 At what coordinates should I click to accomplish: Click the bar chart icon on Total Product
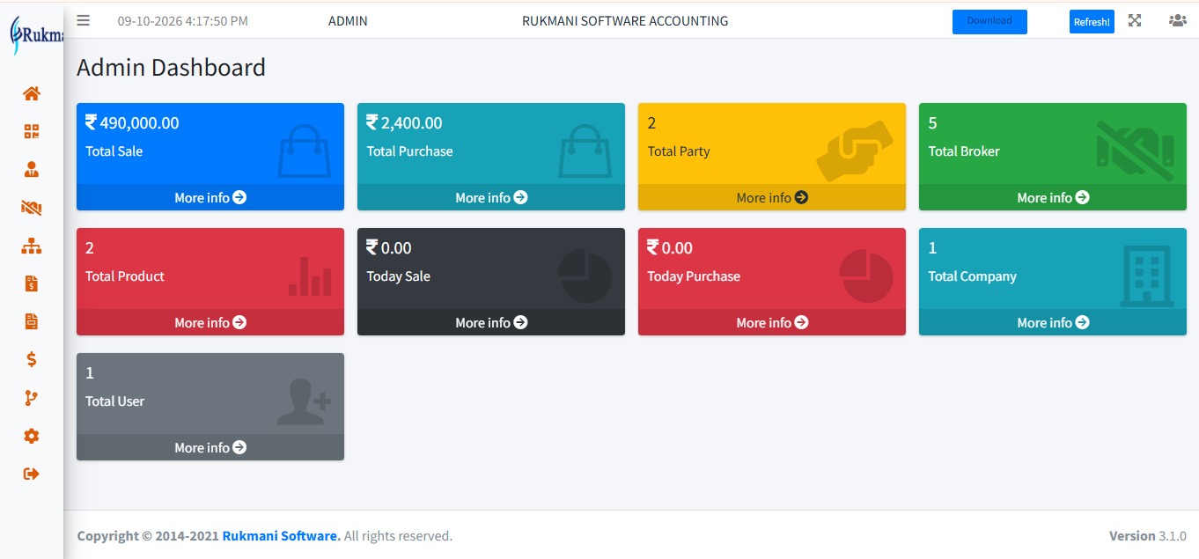[x=310, y=276]
